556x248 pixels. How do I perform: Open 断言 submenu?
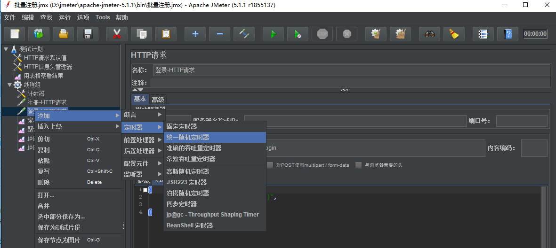click(x=143, y=115)
